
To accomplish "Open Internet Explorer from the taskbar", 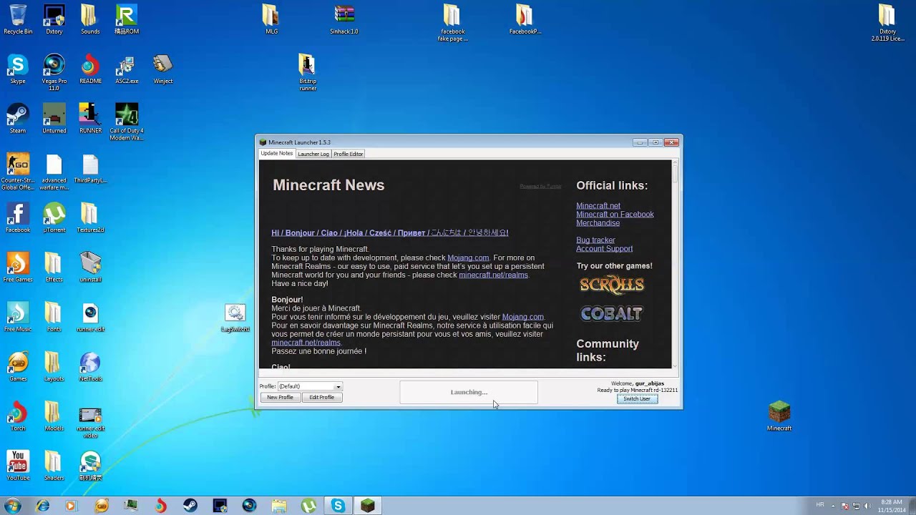I will pos(43,506).
